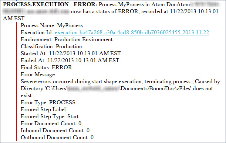The image size is (226, 143).
Task: Click the Error Document Count: 0 line
Action: pos(51,123)
